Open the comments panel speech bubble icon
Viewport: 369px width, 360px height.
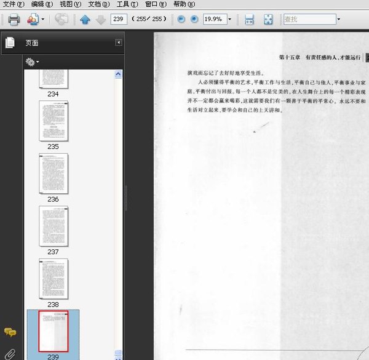pos(10,332)
